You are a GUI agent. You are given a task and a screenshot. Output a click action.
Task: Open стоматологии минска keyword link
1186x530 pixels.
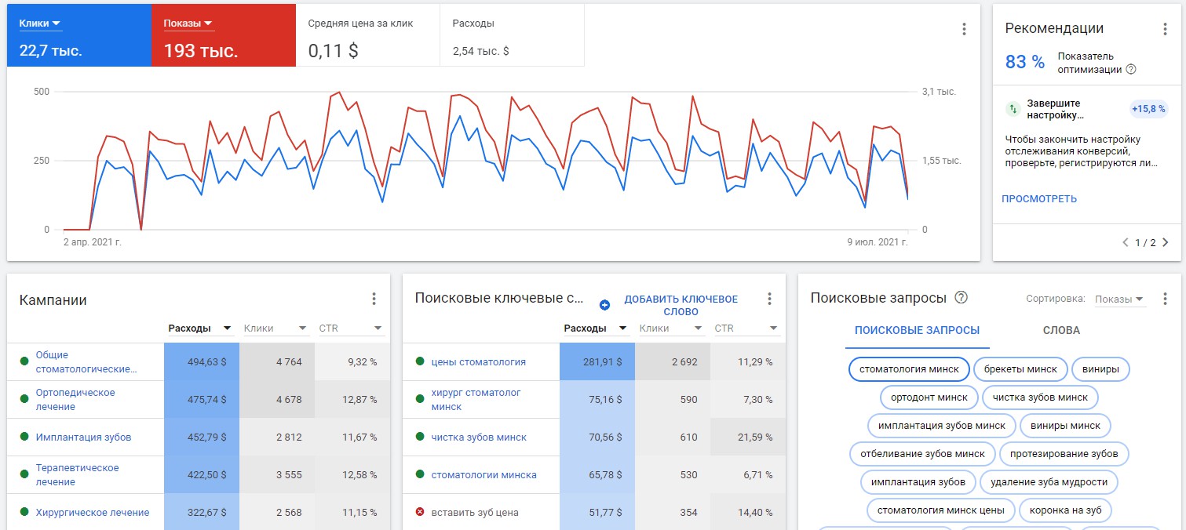click(484, 474)
